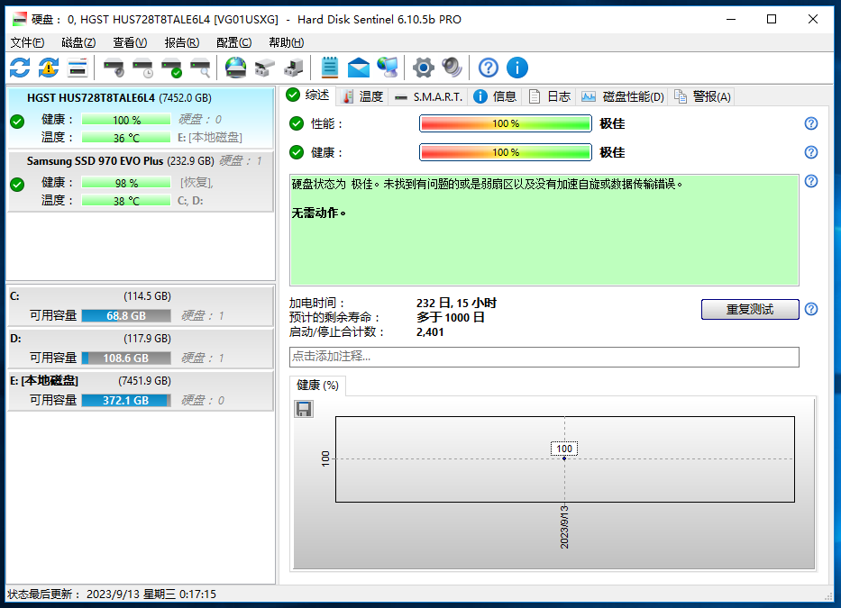Click the blue refresh arrows toolbar icon

tap(20, 68)
